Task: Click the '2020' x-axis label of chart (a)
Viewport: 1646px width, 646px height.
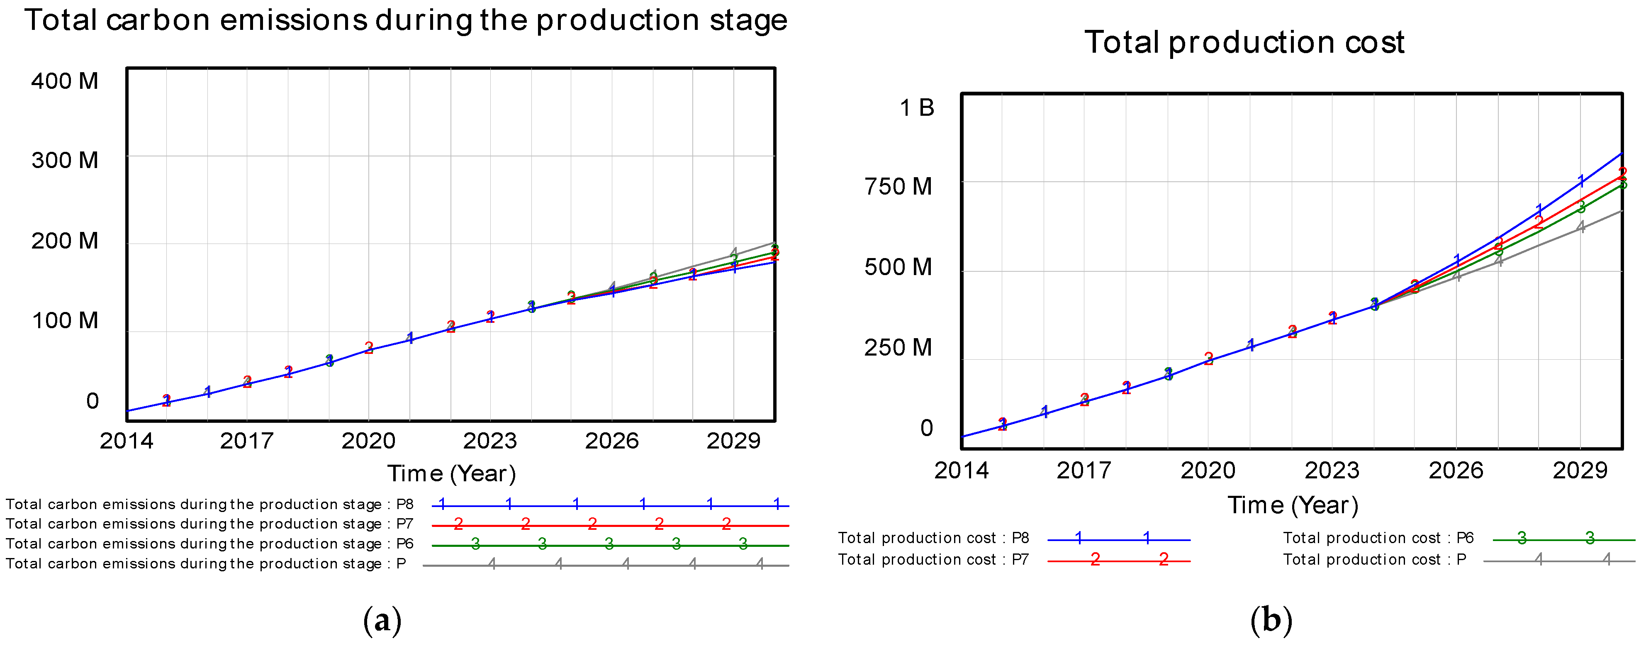Action: [x=369, y=441]
